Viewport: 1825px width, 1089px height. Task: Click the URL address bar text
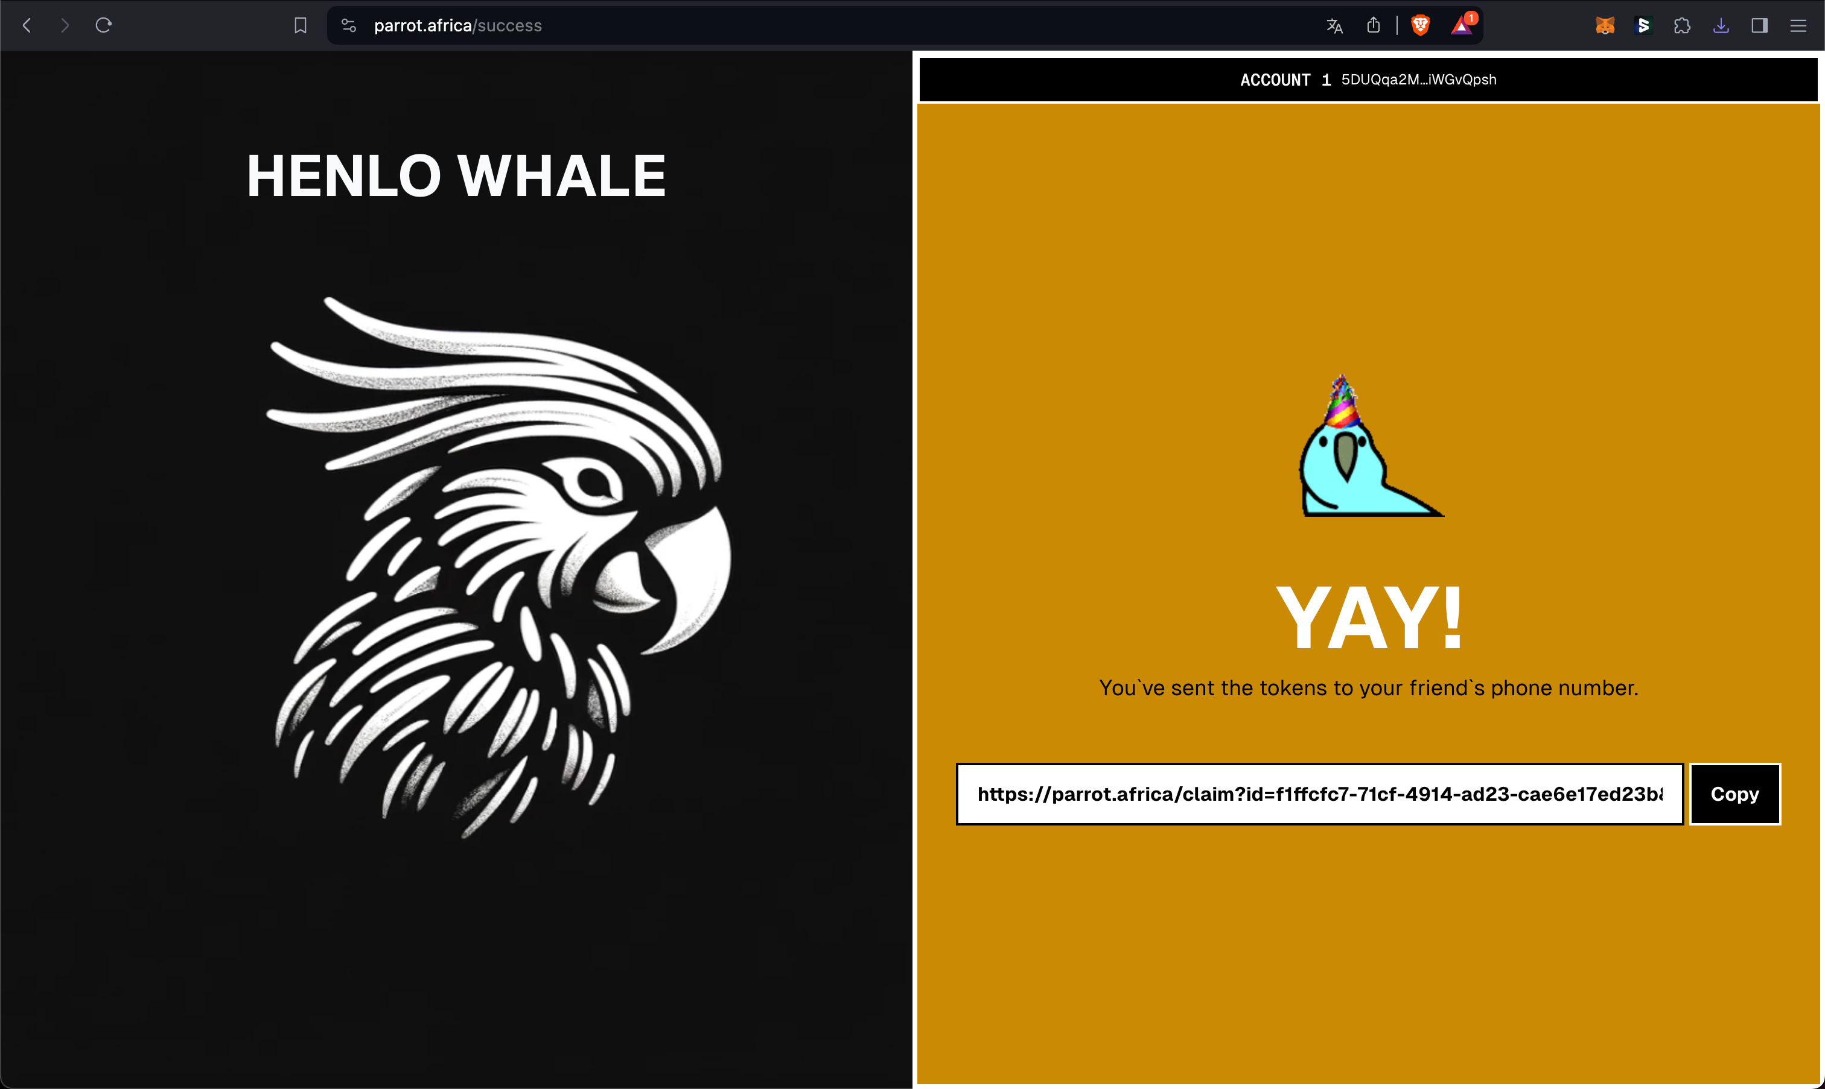(x=457, y=26)
